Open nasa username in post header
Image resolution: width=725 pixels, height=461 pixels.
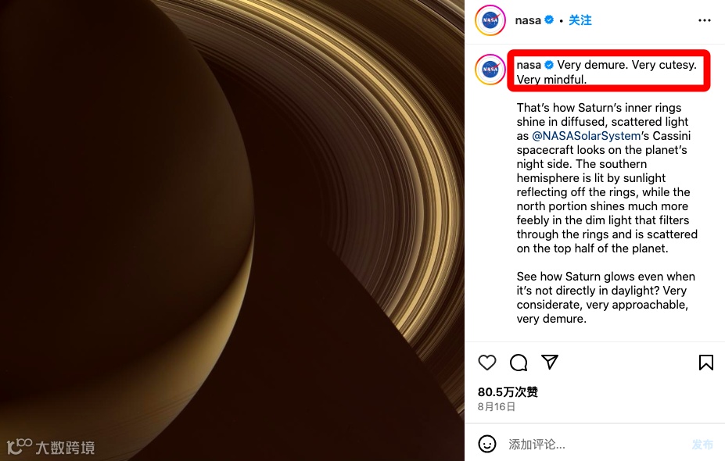pyautogui.click(x=528, y=20)
